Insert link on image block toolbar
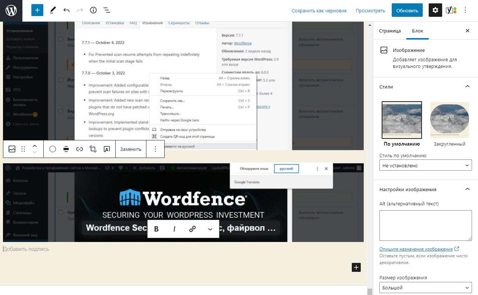 point(80,149)
